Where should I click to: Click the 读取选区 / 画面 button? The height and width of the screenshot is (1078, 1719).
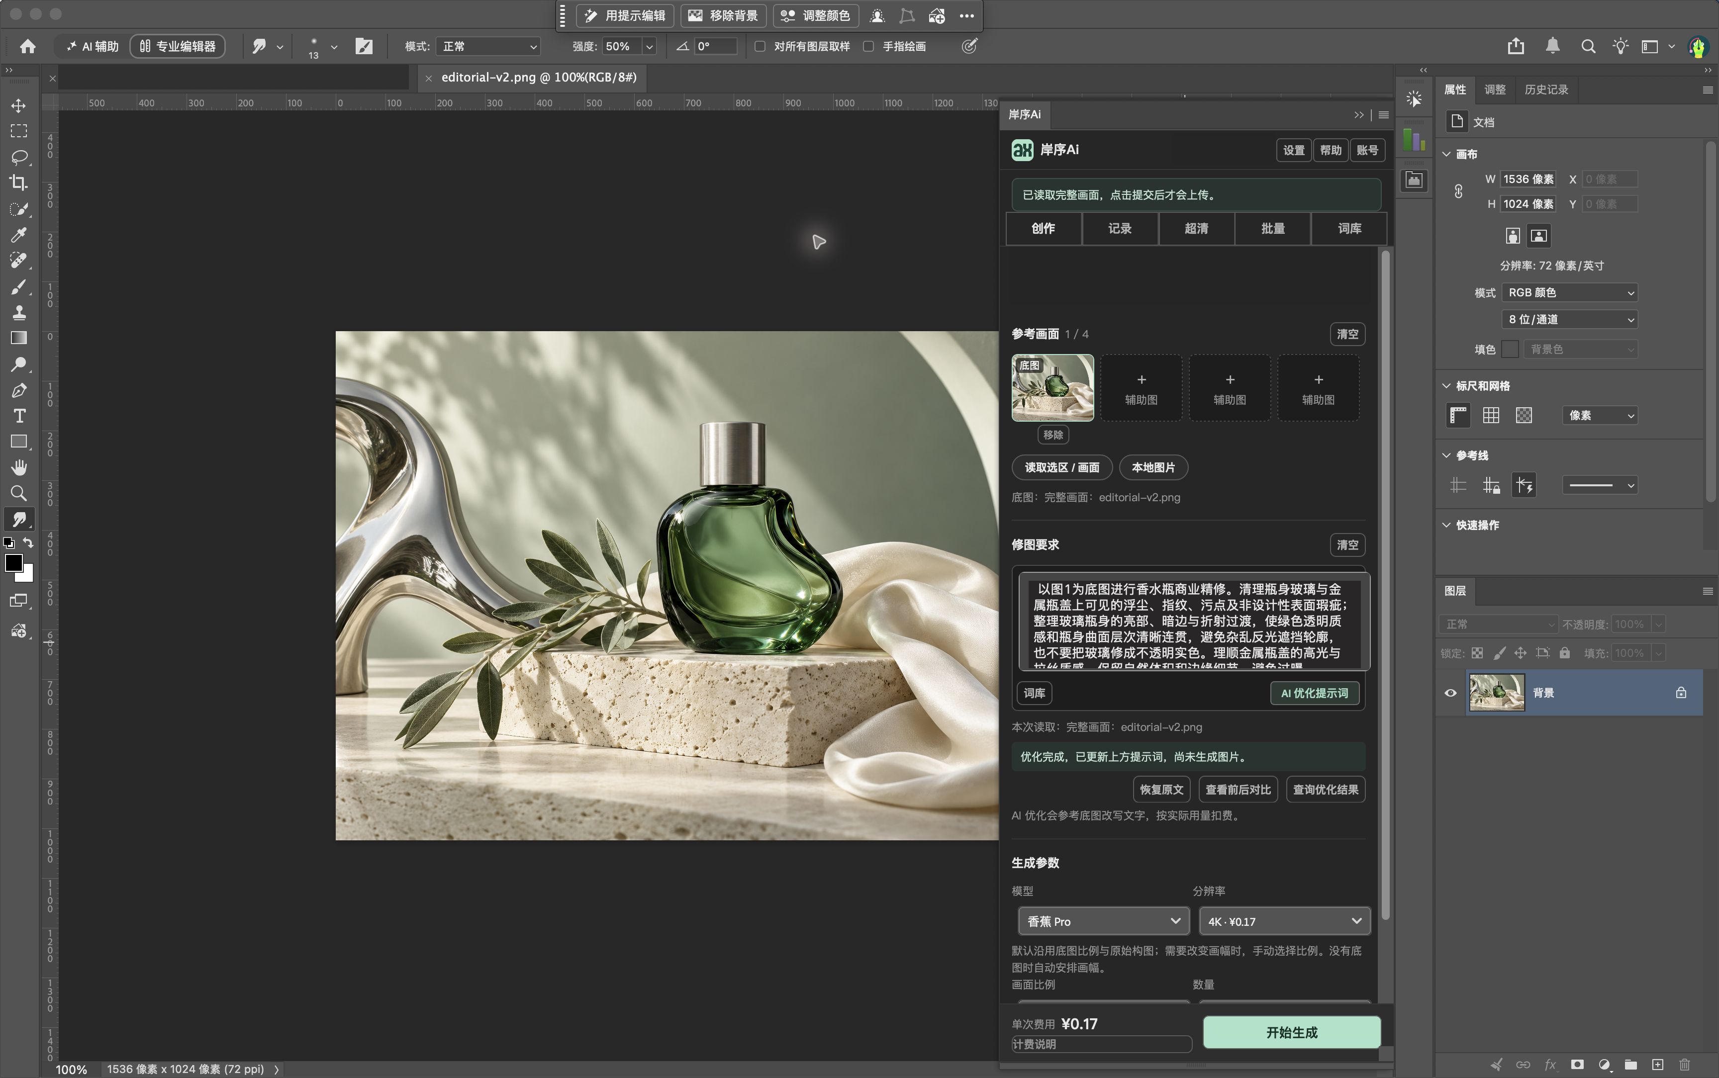[x=1061, y=468]
